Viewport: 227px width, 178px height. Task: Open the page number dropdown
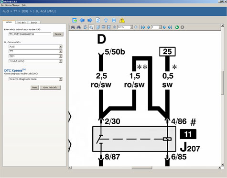160,27
